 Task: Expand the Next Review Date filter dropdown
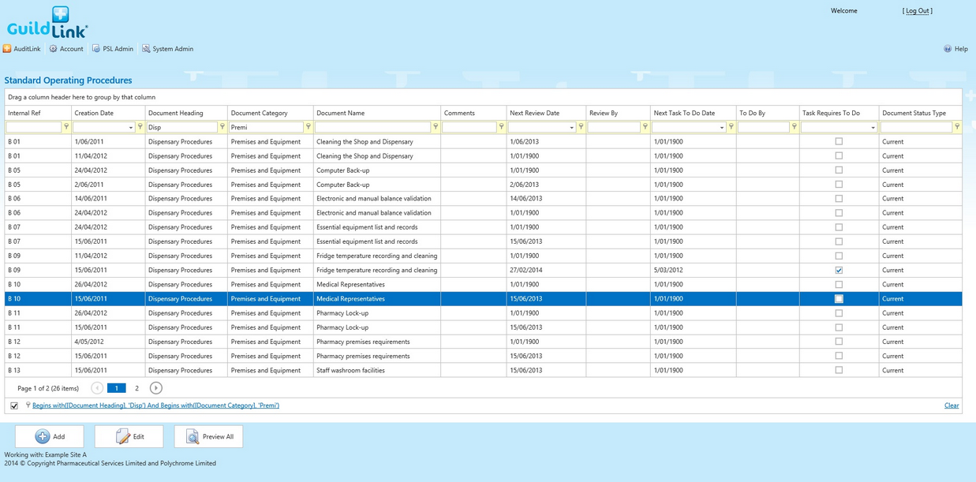[571, 128]
